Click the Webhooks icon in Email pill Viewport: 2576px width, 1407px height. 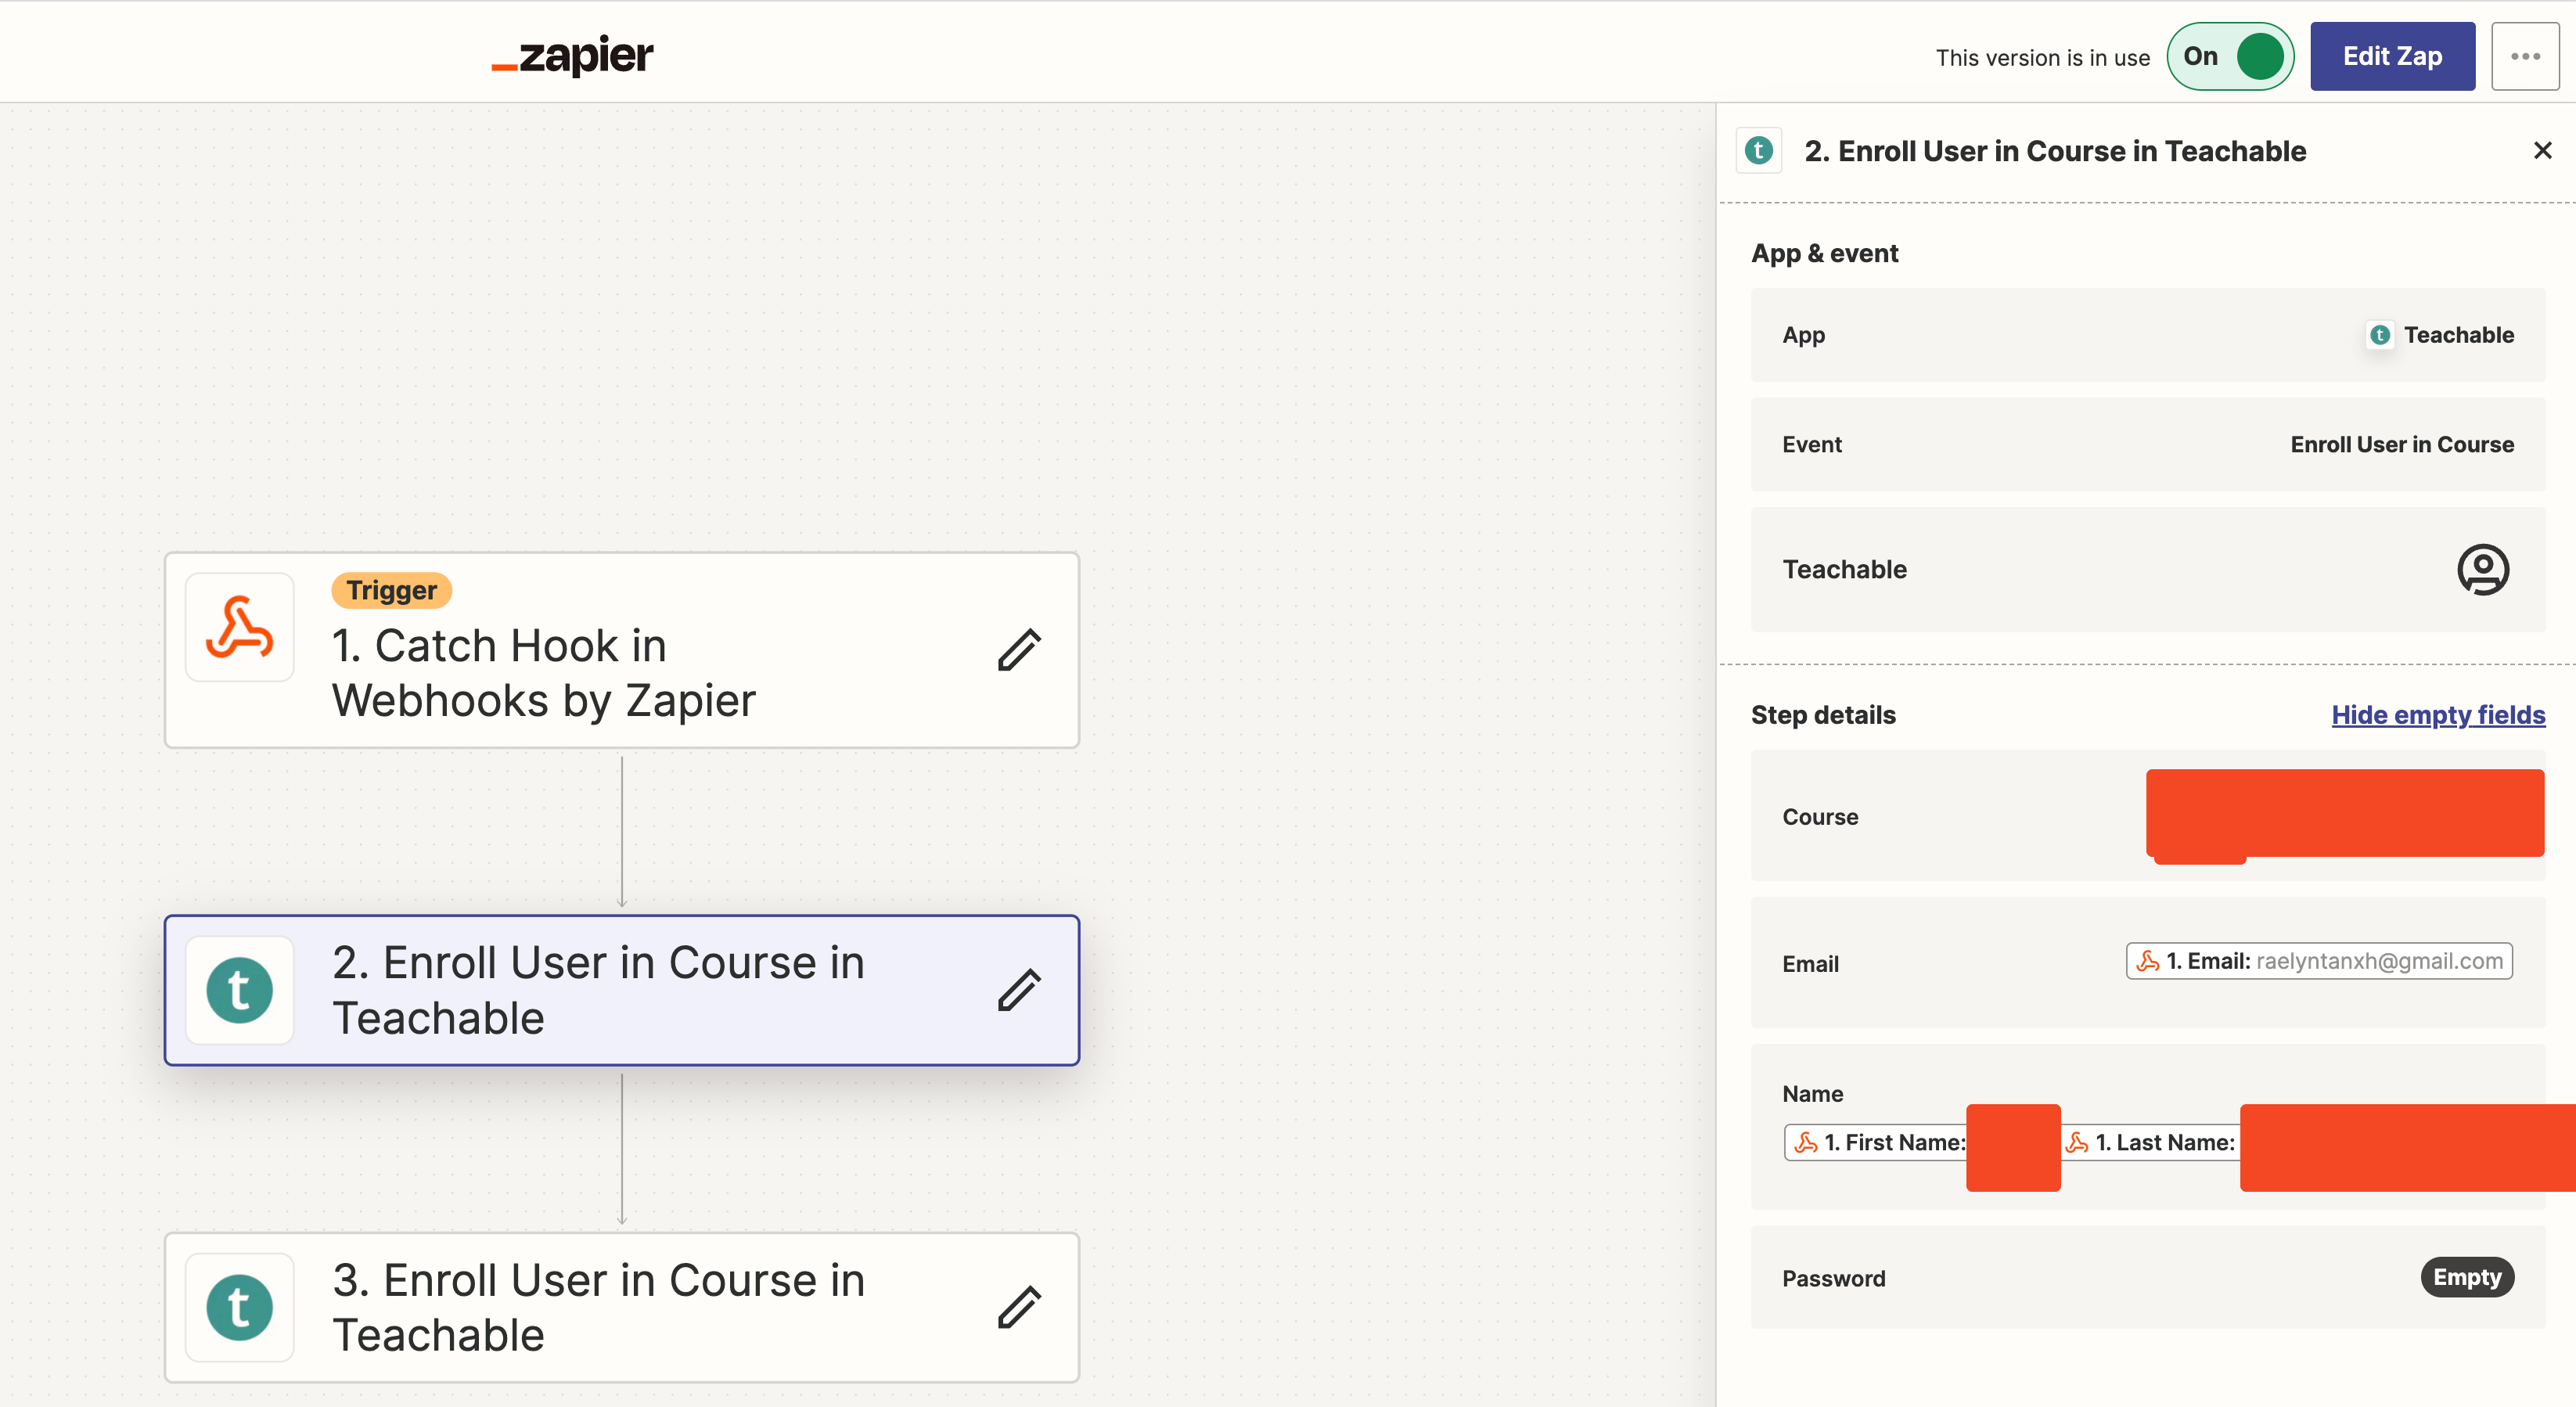tap(2147, 961)
